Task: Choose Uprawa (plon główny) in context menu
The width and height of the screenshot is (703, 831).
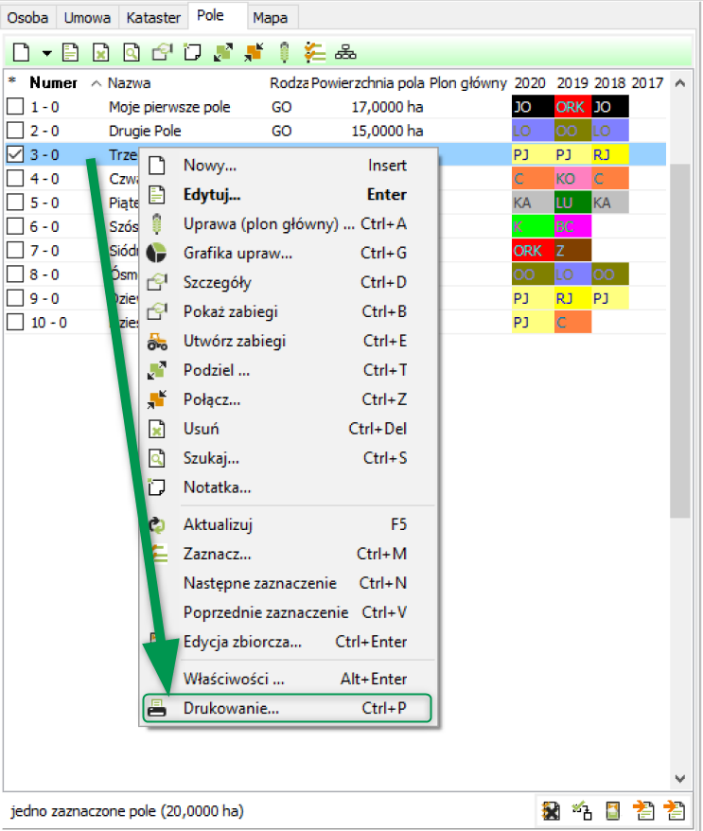Action: [289, 223]
